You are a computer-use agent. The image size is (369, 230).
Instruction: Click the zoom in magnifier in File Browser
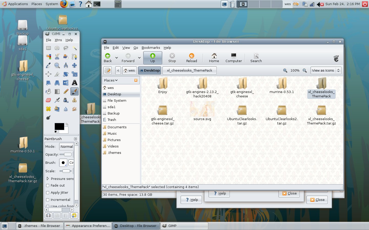tap(305, 71)
